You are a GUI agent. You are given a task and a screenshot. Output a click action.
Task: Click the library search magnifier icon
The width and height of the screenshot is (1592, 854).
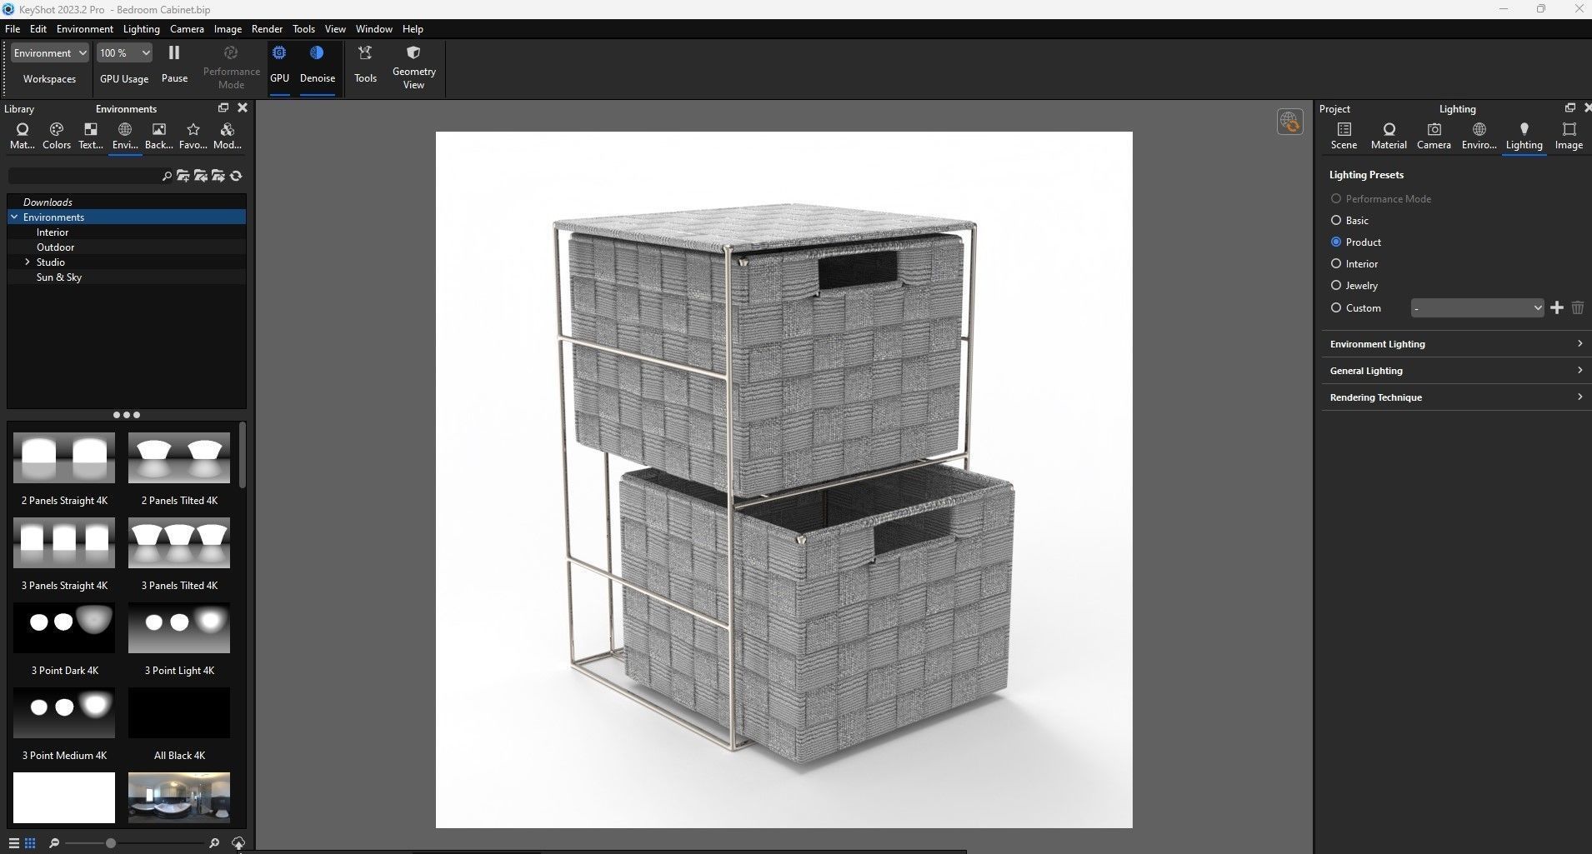point(167,176)
